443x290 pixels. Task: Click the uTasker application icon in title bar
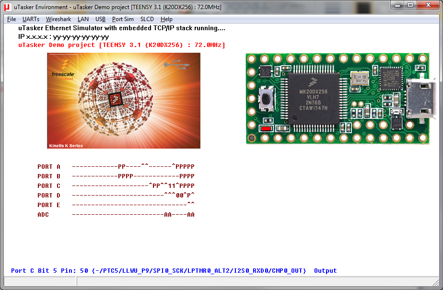7,7
